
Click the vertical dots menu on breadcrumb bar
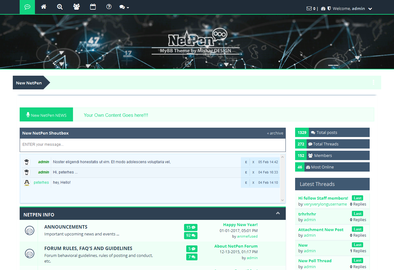373,83
